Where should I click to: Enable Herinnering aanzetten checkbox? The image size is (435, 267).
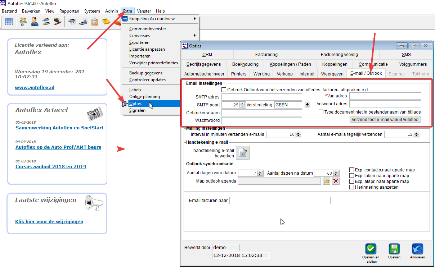[x=352, y=187]
